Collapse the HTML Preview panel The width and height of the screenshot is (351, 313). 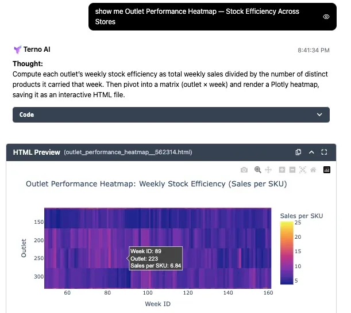coord(311,152)
